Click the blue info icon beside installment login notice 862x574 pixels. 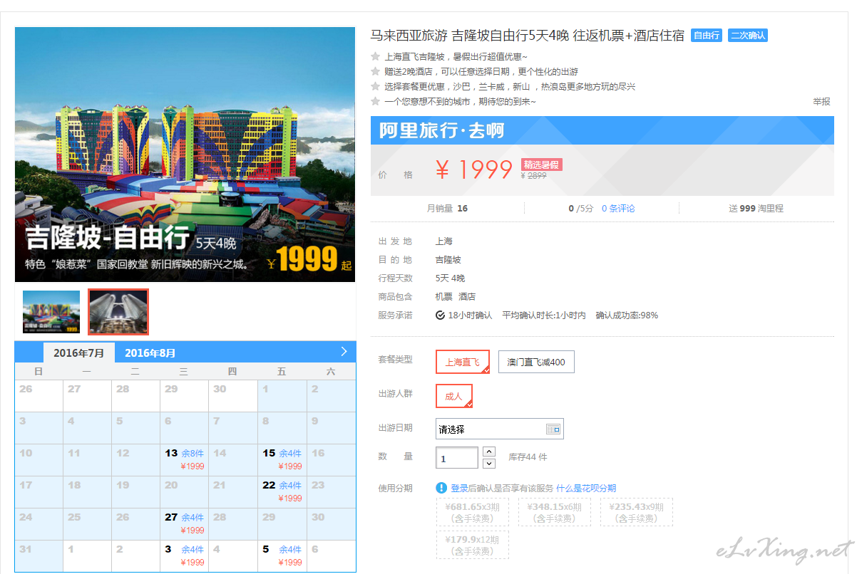point(441,488)
